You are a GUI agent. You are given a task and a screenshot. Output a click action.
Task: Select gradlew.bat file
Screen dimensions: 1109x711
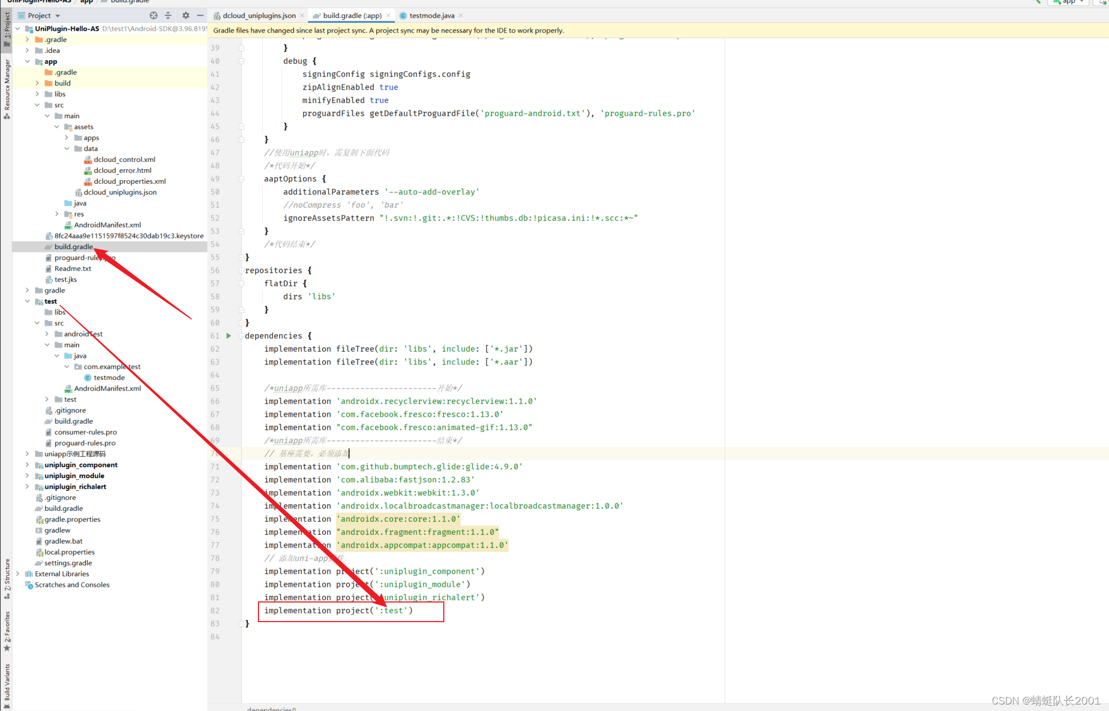coord(63,541)
